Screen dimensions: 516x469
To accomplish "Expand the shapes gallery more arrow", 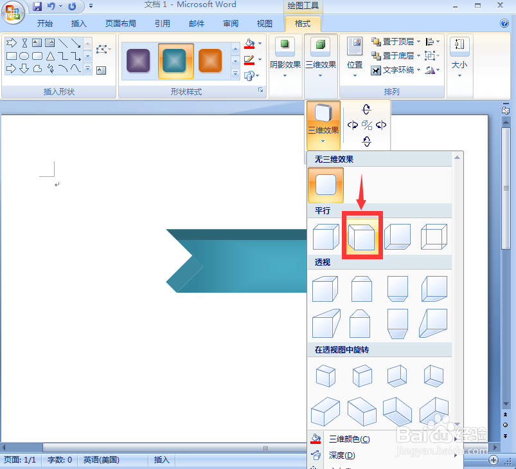I will pos(87,69).
